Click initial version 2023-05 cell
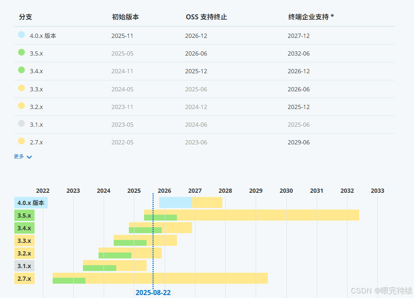The width and height of the screenshot is (414, 298). (122, 125)
